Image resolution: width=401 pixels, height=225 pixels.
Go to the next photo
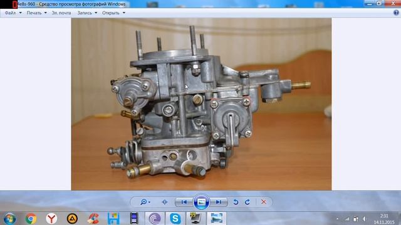point(219,202)
